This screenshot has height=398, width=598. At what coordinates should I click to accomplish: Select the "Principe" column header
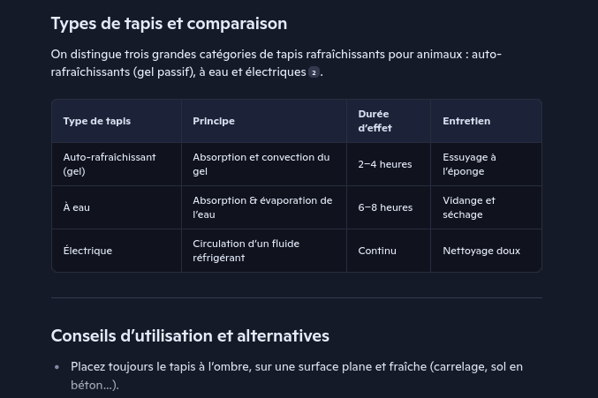pyautogui.click(x=214, y=121)
